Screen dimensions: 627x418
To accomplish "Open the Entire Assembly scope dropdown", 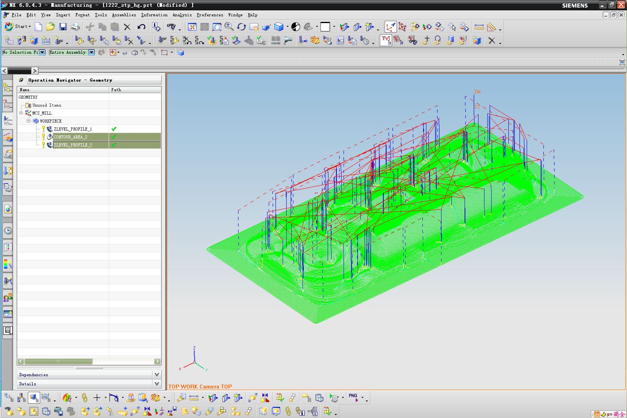I will (x=92, y=53).
